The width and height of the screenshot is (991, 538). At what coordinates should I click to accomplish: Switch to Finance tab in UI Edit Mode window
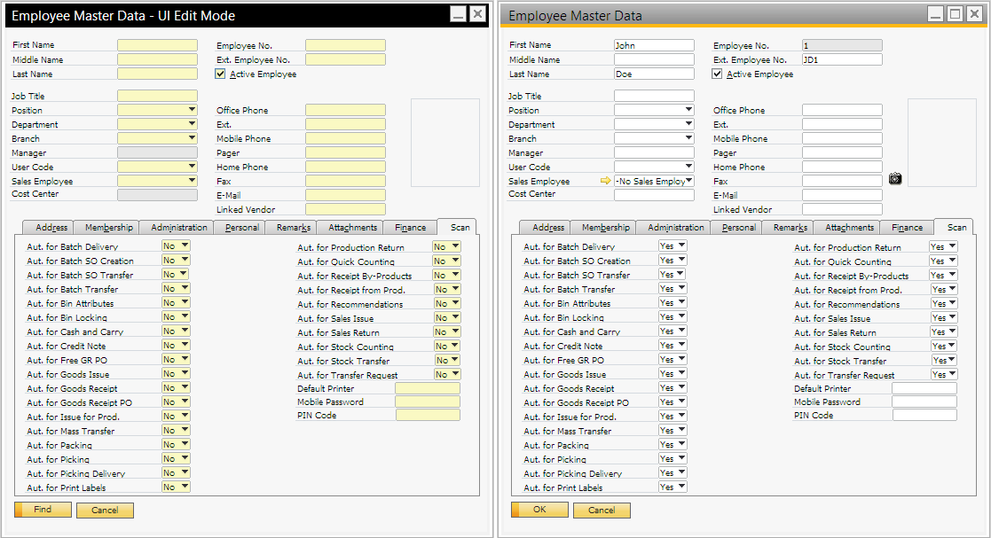(x=410, y=228)
